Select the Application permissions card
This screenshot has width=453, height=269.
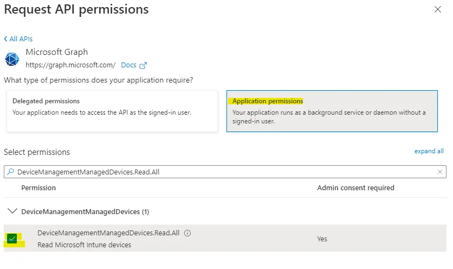(x=332, y=111)
